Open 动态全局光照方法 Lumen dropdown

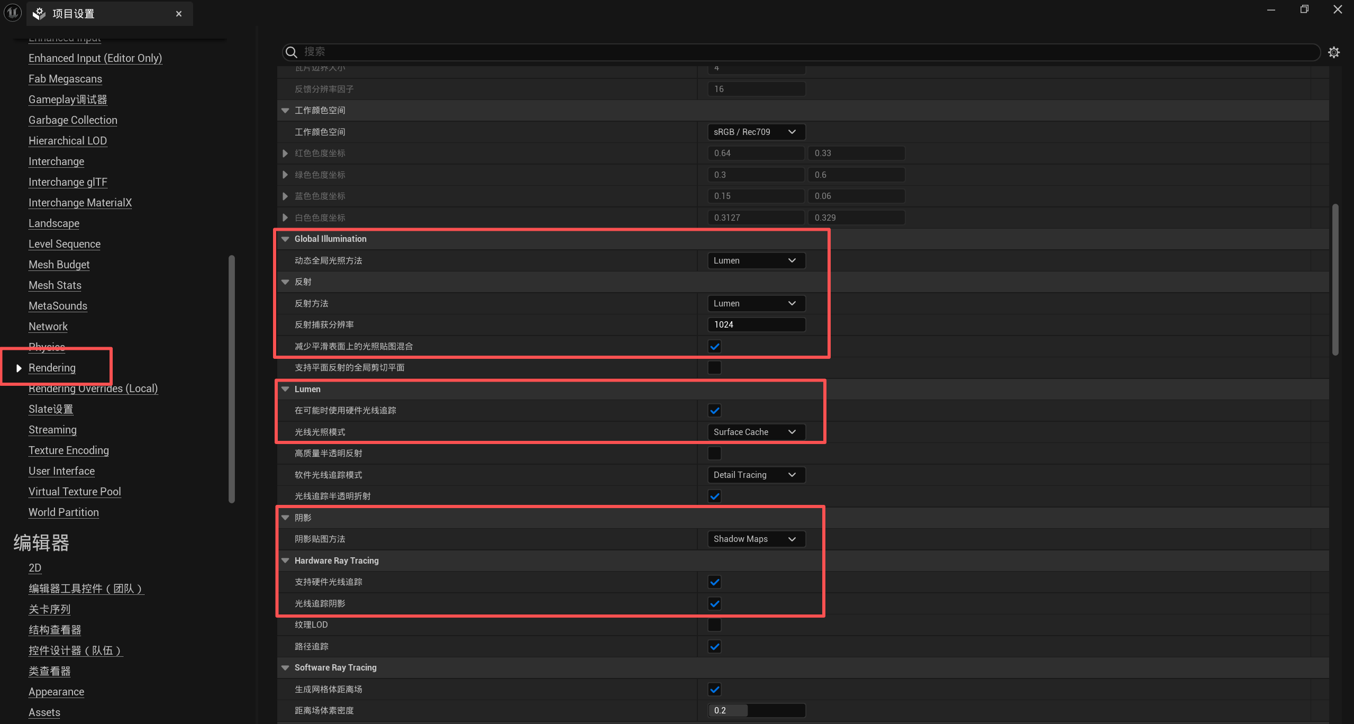pyautogui.click(x=756, y=260)
